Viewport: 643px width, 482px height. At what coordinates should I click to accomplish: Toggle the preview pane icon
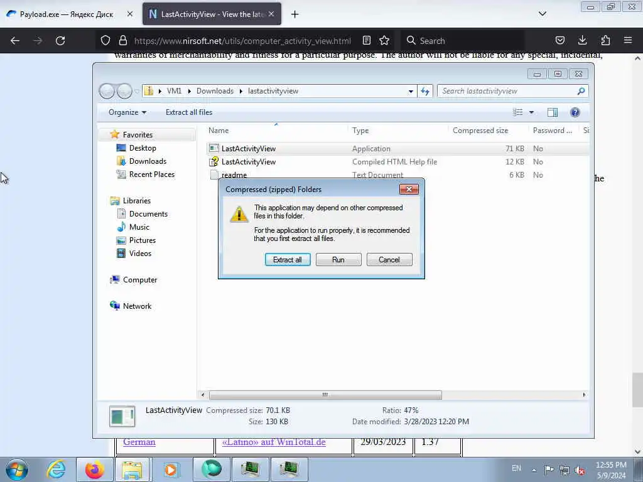click(x=553, y=112)
